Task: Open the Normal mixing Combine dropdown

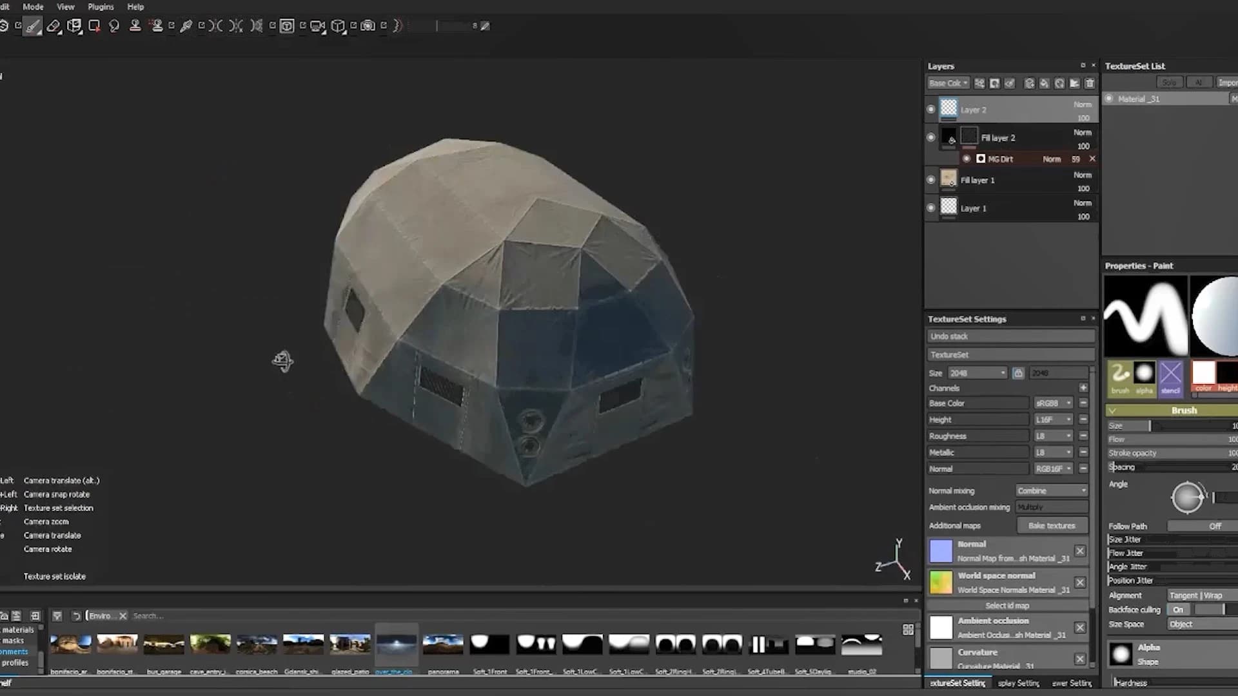Action: [x=1052, y=490]
